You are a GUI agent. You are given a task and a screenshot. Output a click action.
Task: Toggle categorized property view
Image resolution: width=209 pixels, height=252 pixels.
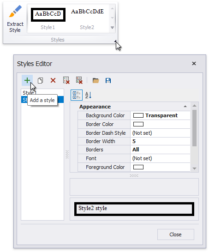(77, 95)
